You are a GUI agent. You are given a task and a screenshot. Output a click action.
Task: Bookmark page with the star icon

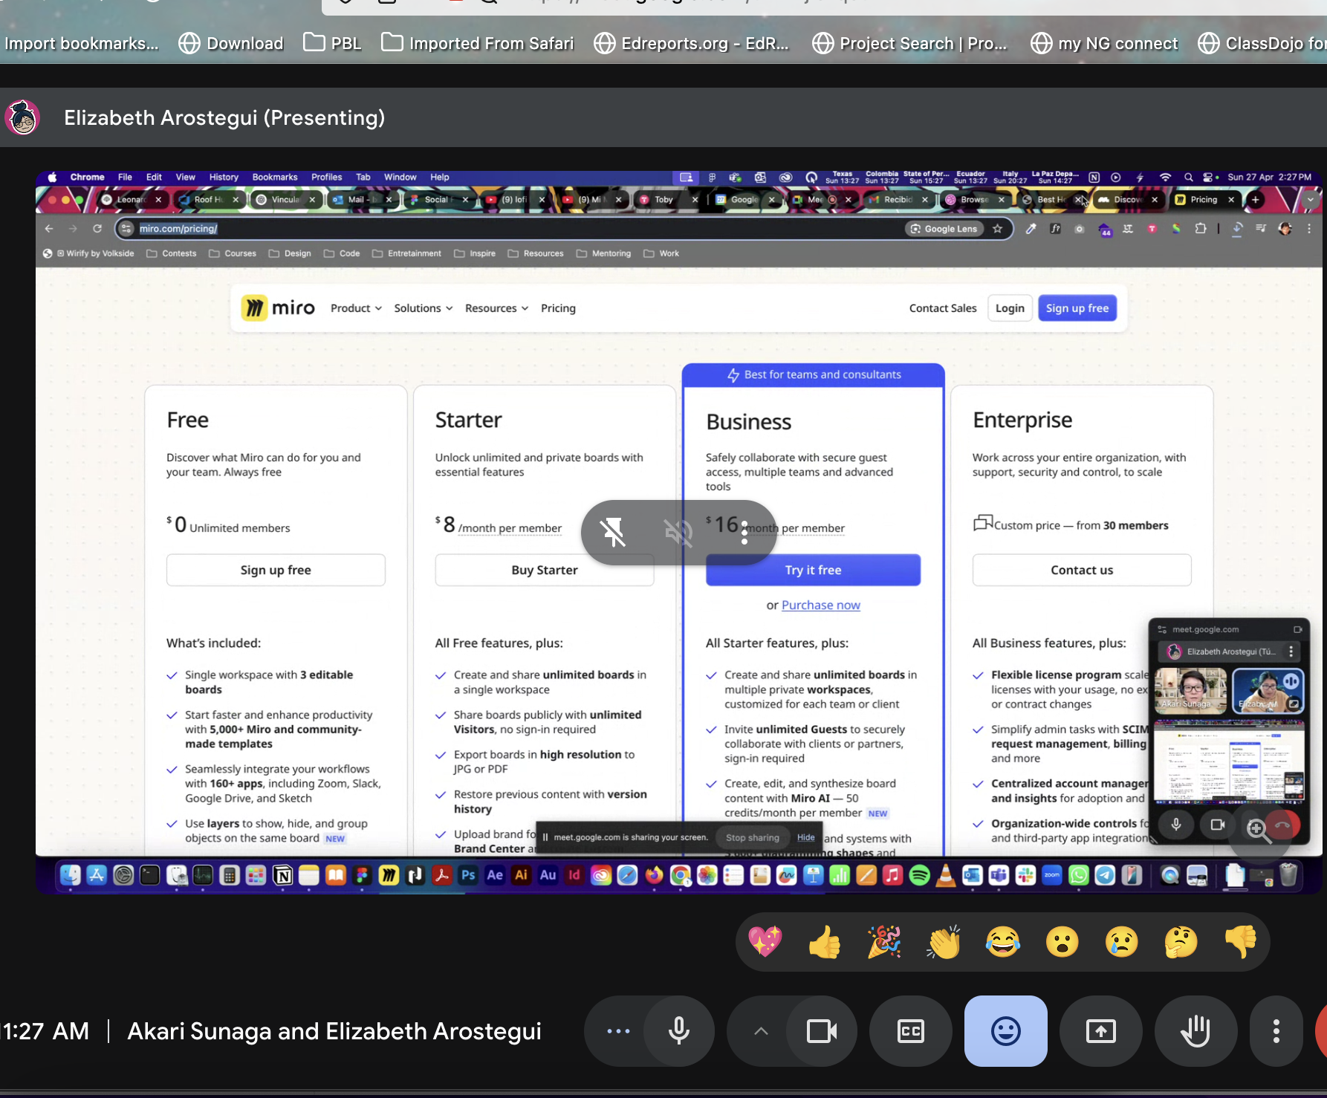point(997,229)
